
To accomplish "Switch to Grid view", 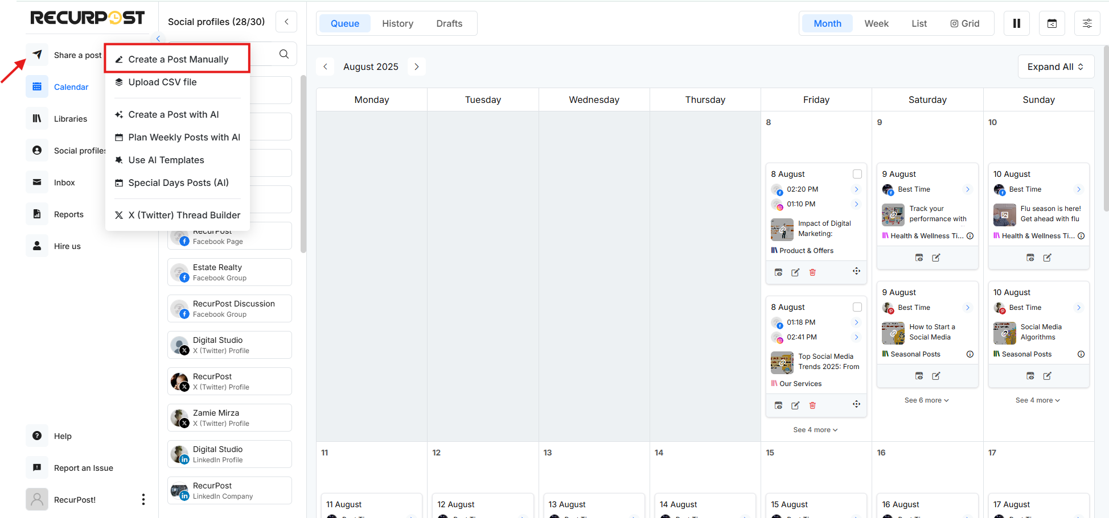I will click(965, 23).
